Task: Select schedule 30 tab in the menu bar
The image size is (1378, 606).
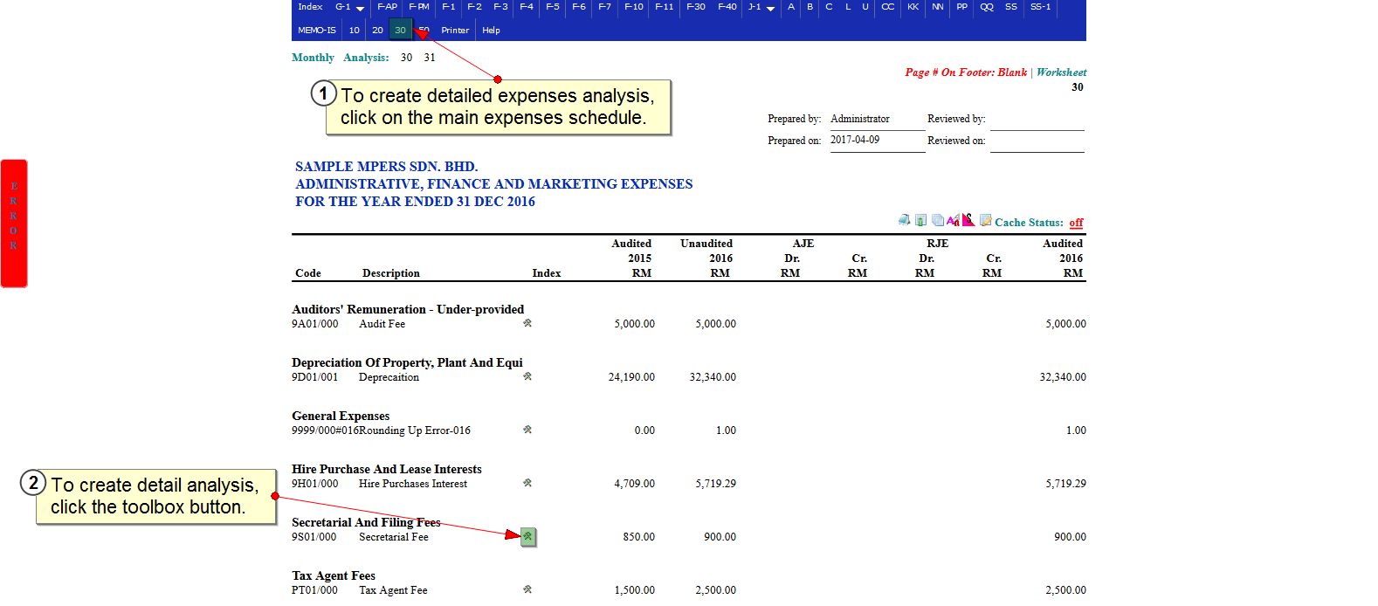Action: (x=400, y=30)
